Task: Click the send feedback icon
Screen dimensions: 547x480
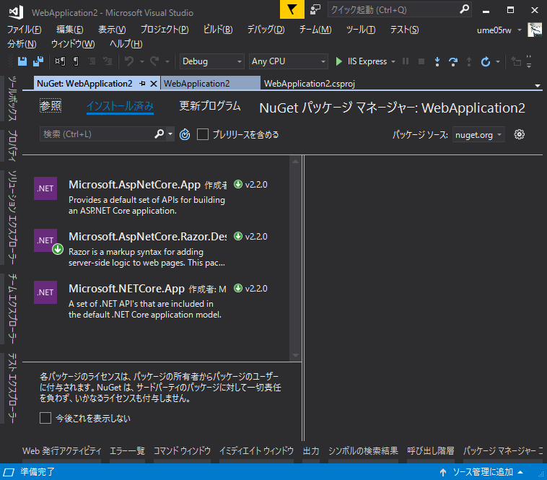Action: click(x=315, y=9)
